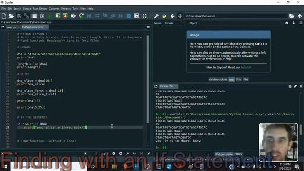
Task: Open the Help menu in the menu bar
Action: 90,9
